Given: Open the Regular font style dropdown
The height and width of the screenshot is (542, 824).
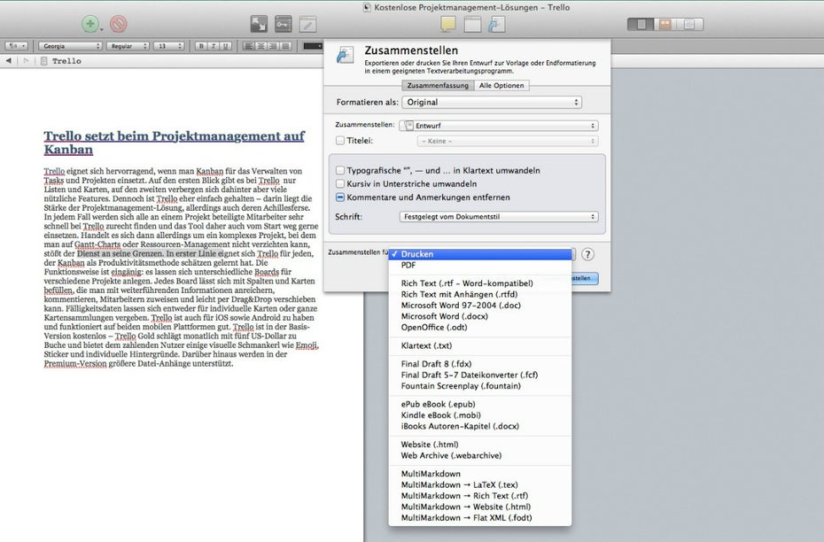Looking at the screenshot, I should (x=128, y=46).
